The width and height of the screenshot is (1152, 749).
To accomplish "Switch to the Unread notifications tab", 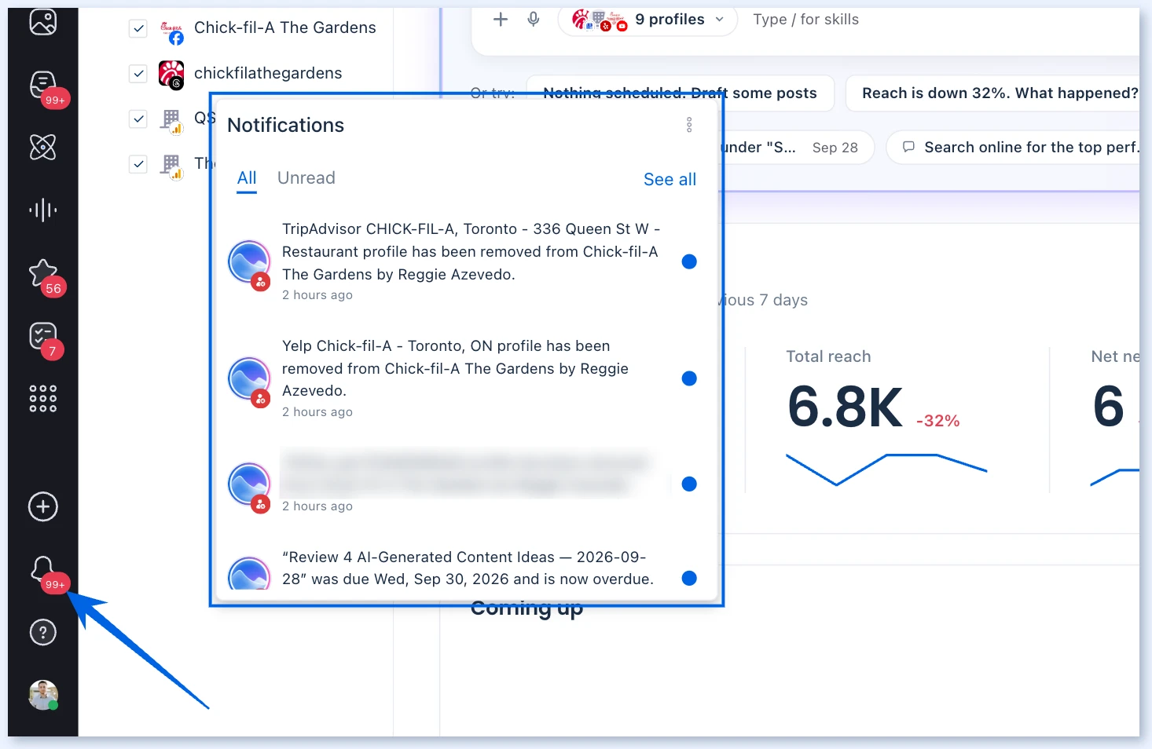I will tap(306, 178).
